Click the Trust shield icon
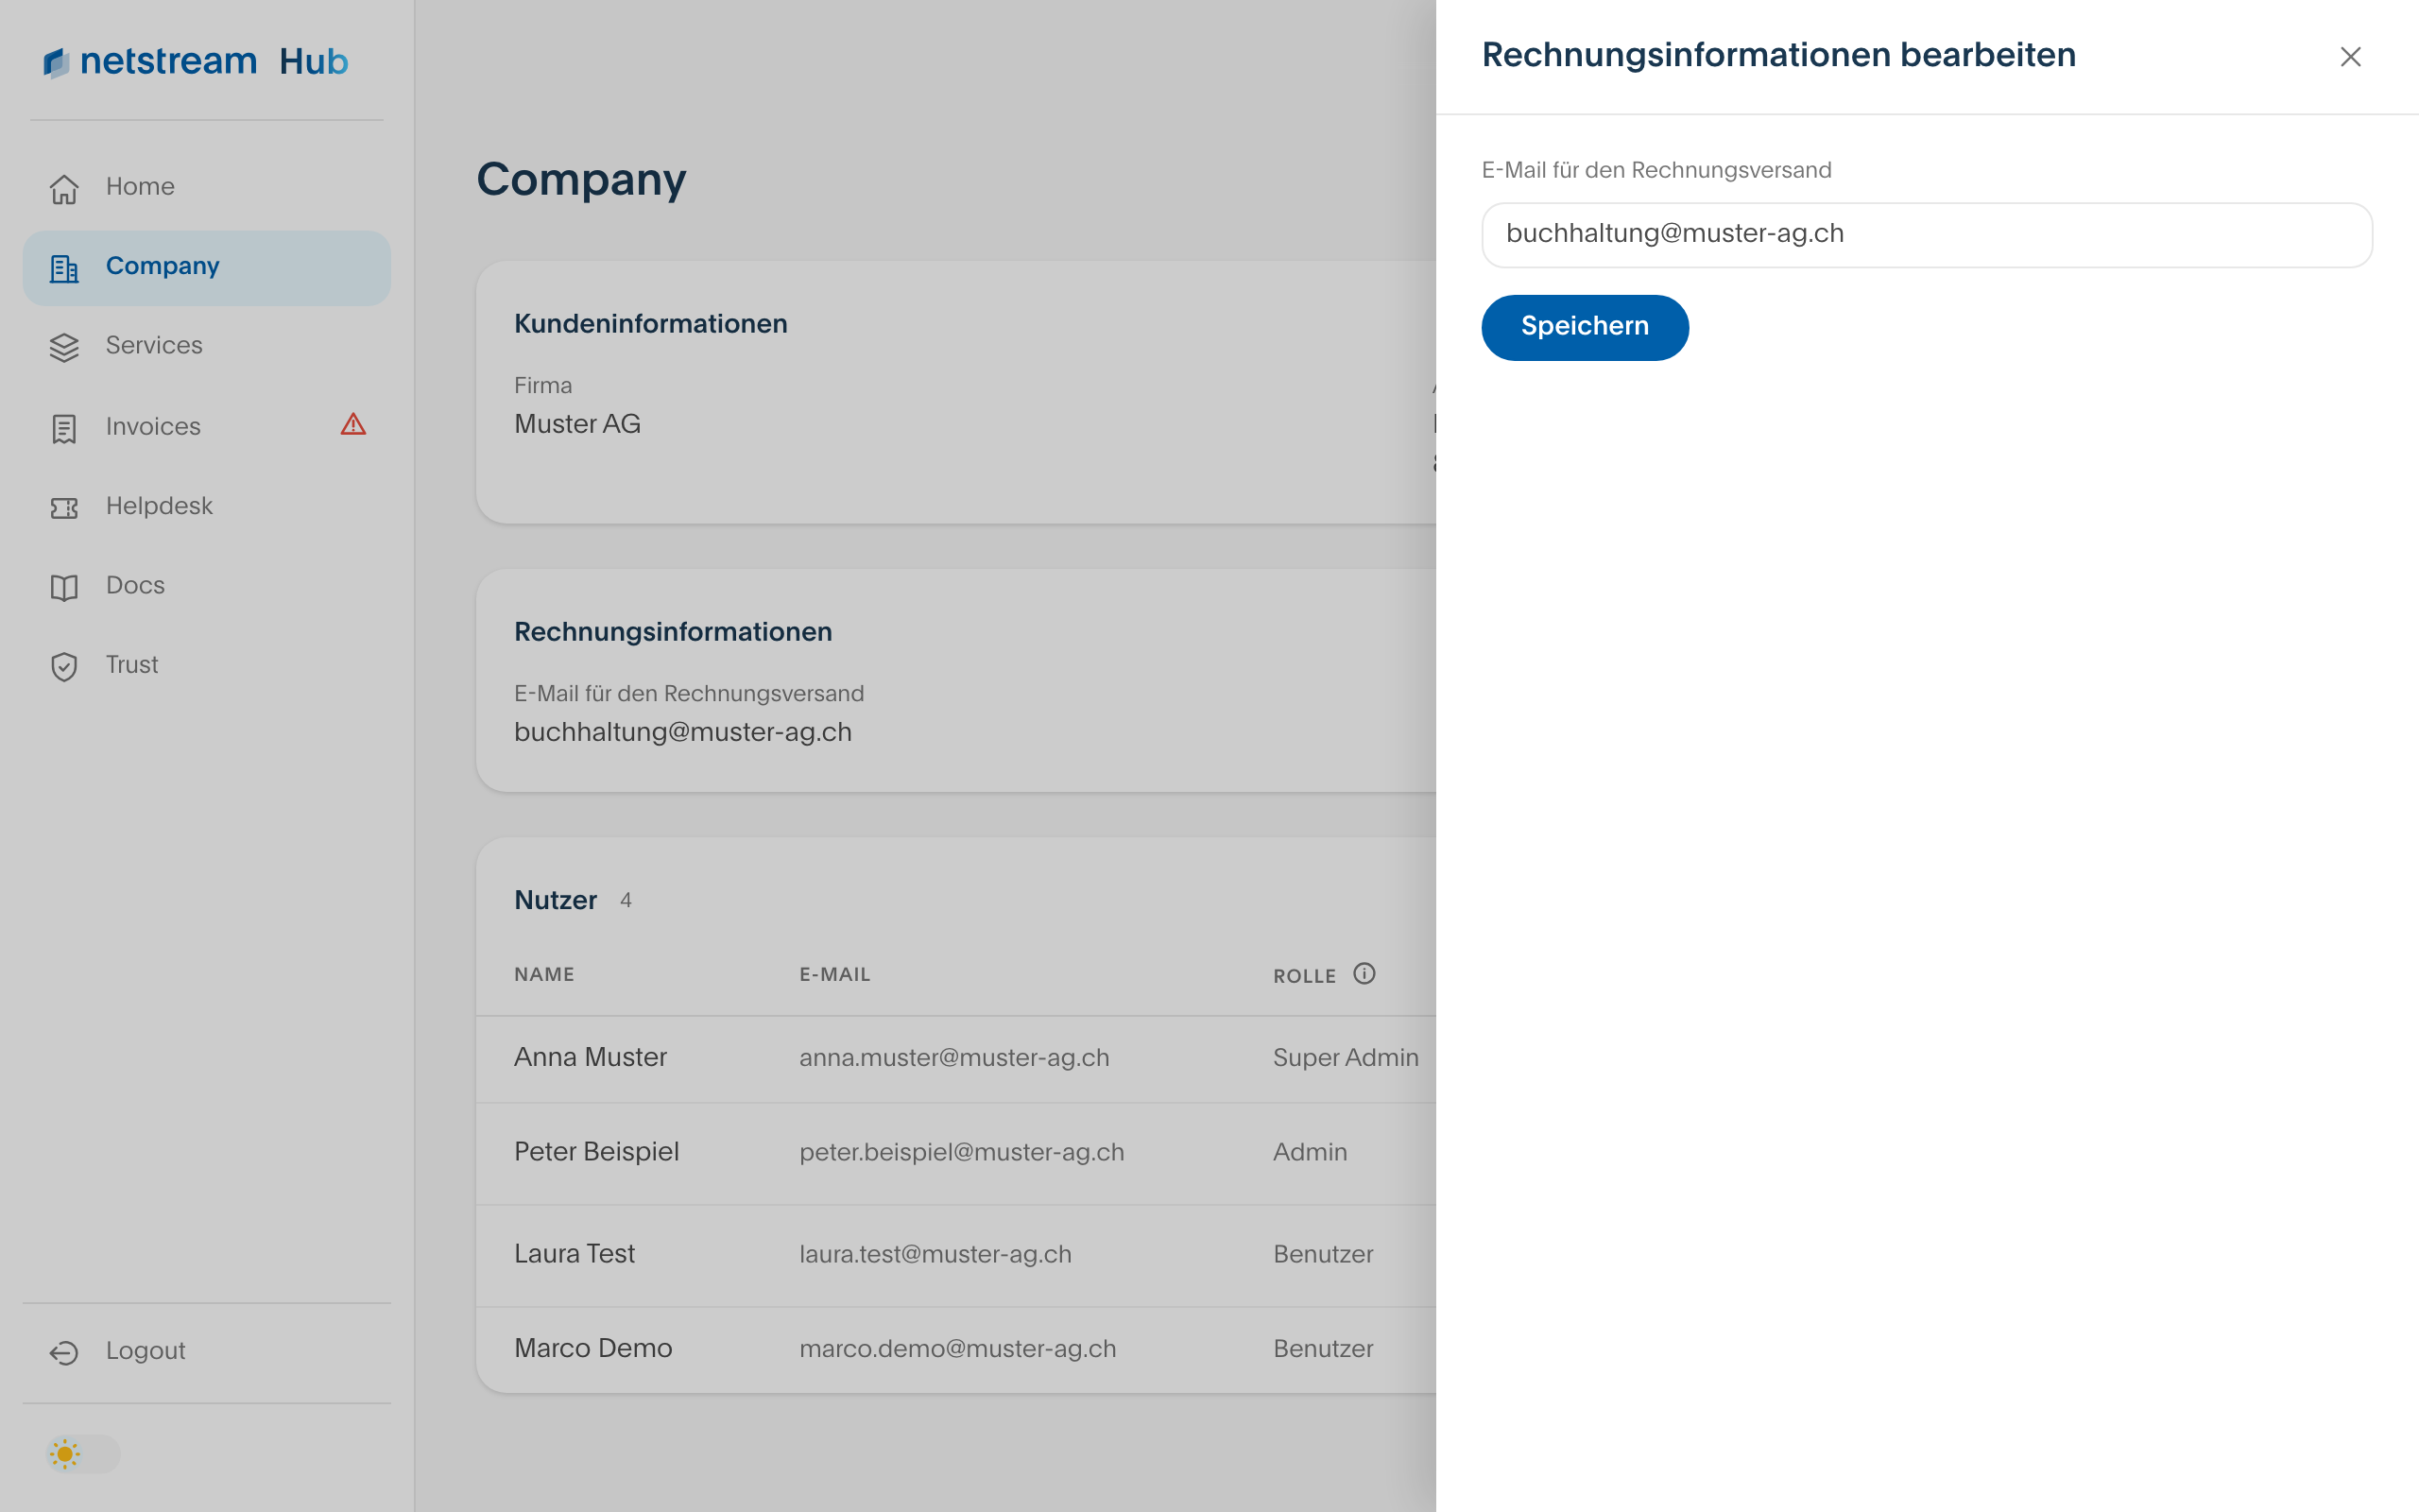 (x=64, y=666)
